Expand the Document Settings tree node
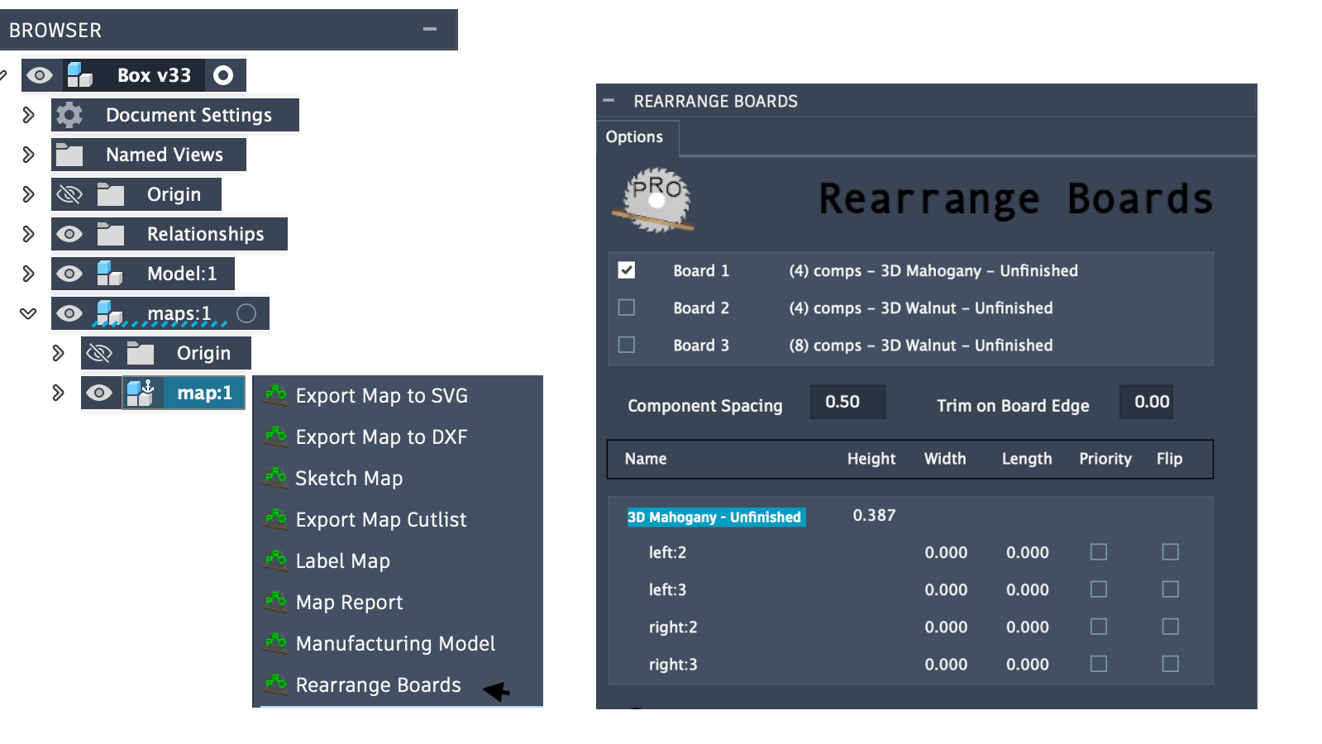 point(28,115)
